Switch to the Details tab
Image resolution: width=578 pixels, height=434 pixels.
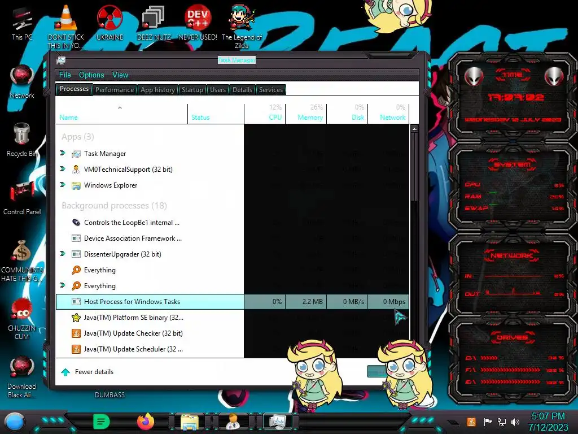tap(242, 90)
